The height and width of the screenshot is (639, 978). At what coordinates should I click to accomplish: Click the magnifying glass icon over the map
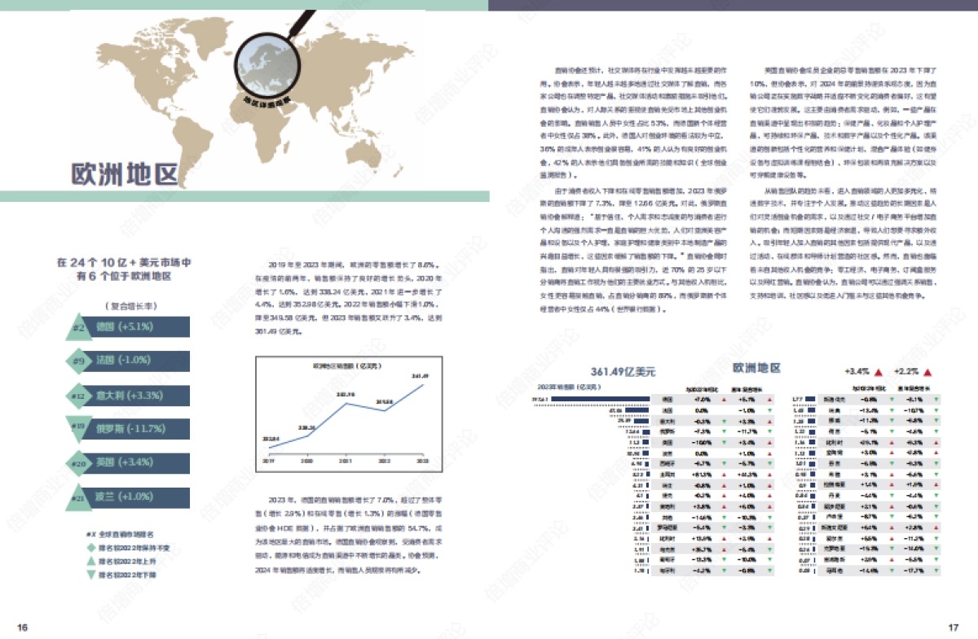pos(269,63)
